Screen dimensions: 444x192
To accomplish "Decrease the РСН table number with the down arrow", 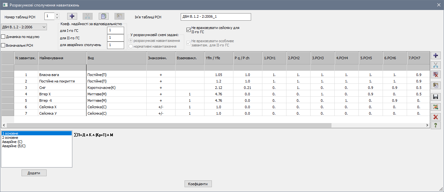I will tap(57, 18).
